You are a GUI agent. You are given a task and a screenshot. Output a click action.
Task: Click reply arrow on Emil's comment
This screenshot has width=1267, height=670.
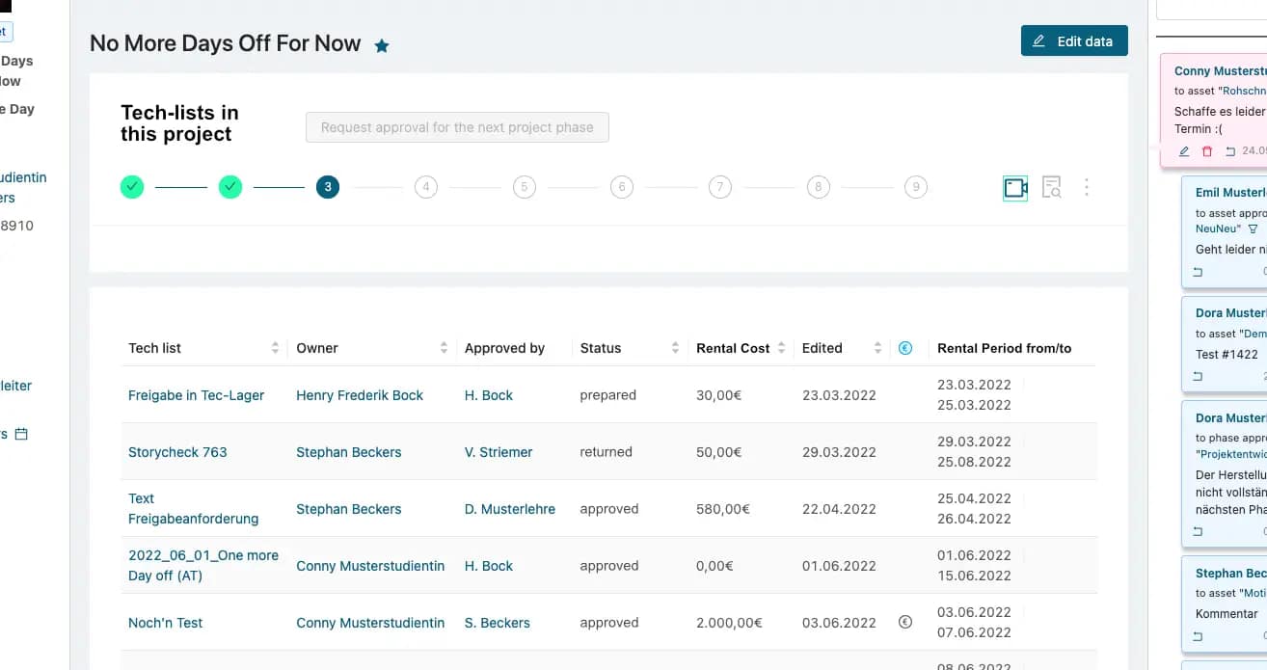pos(1199,273)
